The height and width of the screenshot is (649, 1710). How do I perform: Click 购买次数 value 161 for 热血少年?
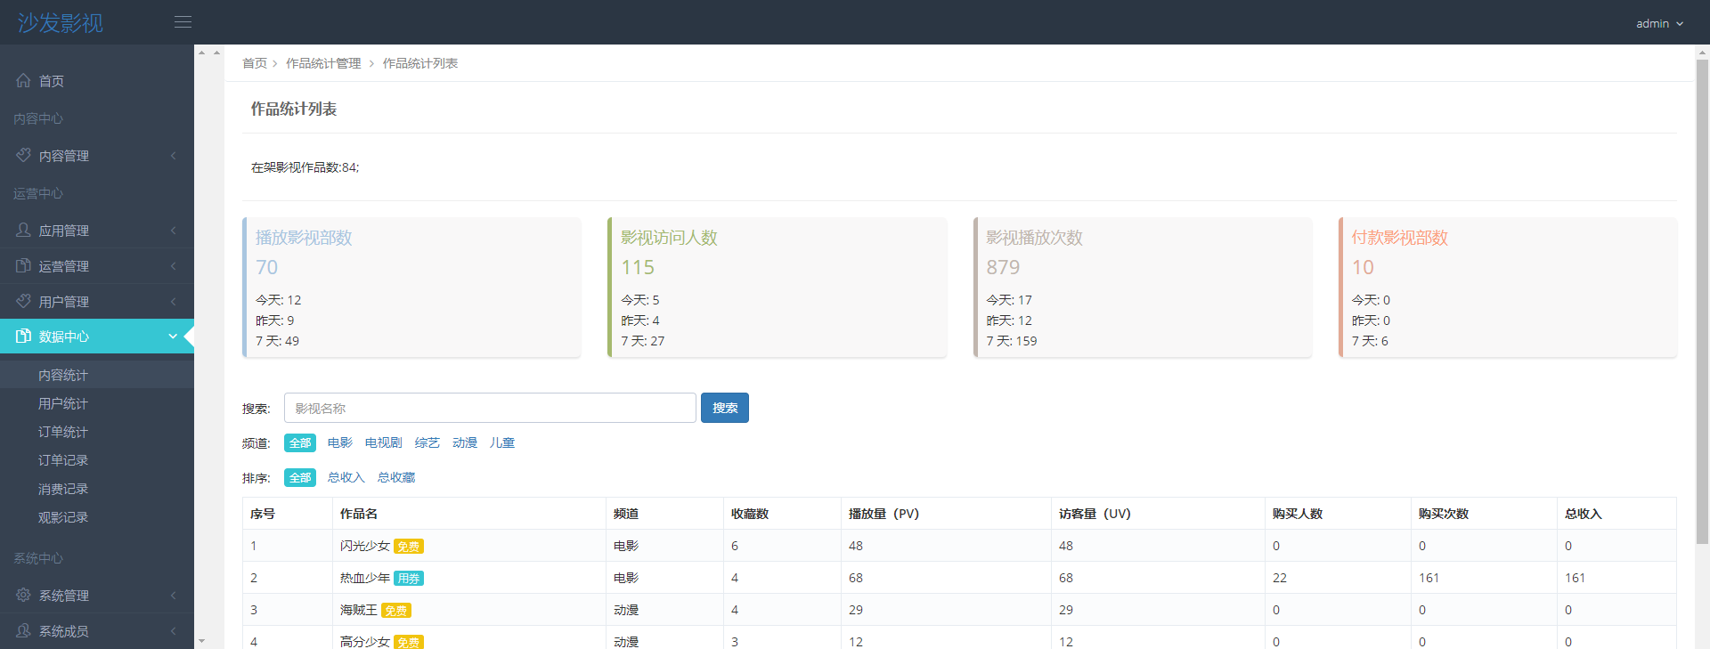pos(1429,578)
